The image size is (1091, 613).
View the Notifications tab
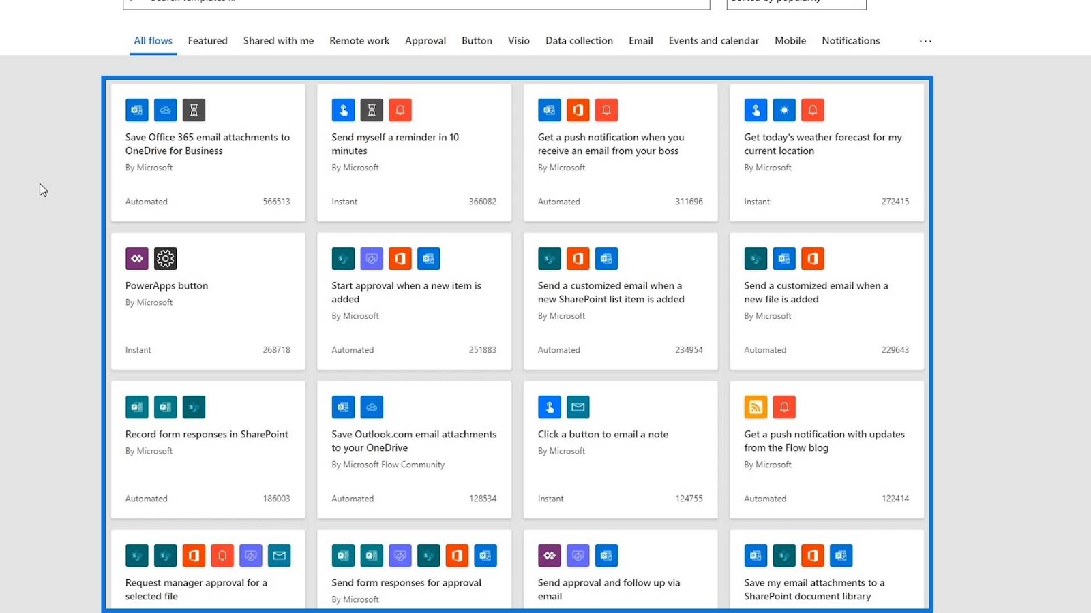pyautogui.click(x=851, y=41)
